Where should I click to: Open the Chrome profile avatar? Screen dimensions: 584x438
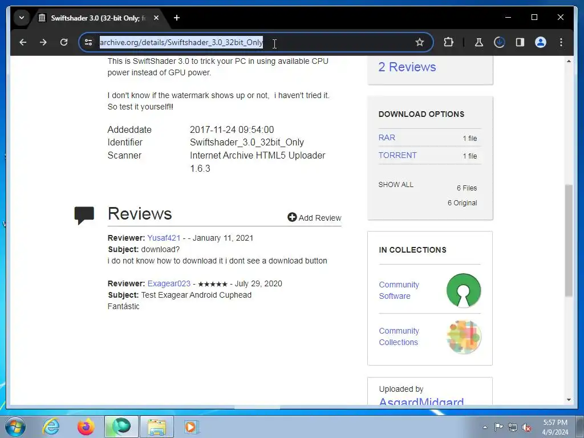(x=541, y=42)
